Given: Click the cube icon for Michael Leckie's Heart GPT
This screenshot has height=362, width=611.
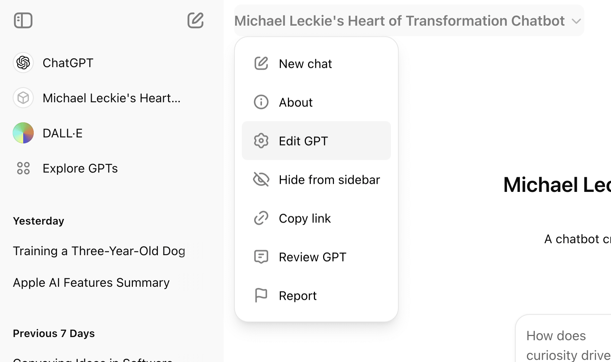Looking at the screenshot, I should (x=23, y=98).
